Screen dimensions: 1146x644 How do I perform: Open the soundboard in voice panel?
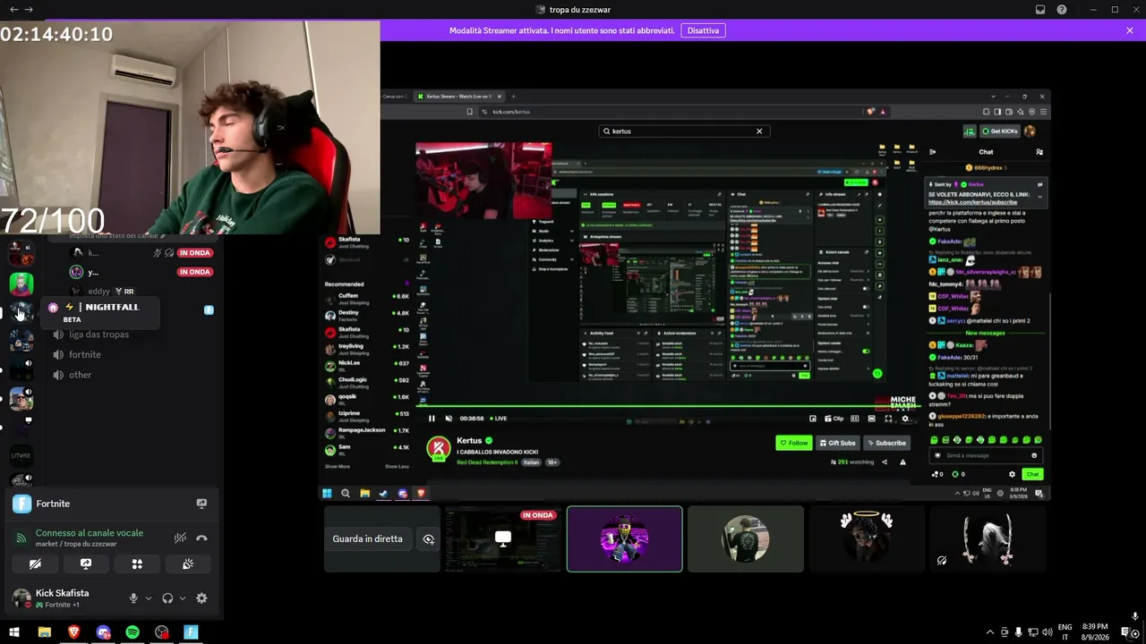tap(188, 564)
